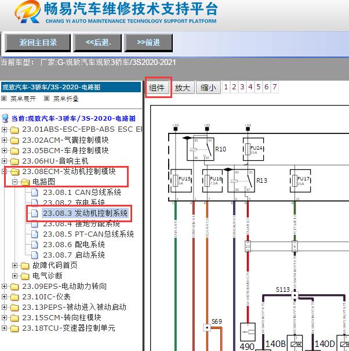Click the 菜单展开 expand-all icon
The image size is (349, 351).
(x=4, y=98)
